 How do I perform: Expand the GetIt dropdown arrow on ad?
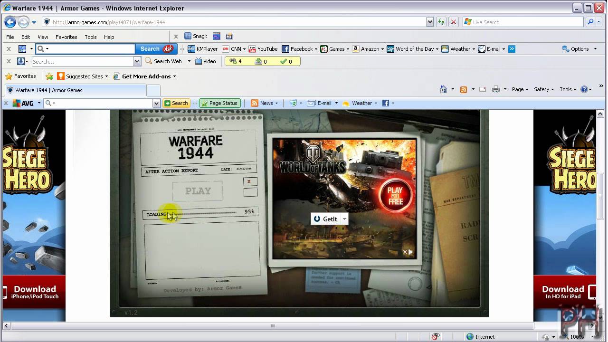(x=344, y=219)
